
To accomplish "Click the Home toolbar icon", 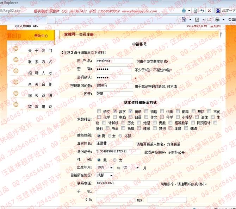I will tap(184, 19).
